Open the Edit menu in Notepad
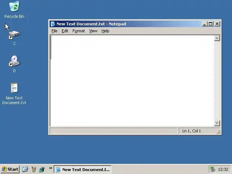 [65, 31]
